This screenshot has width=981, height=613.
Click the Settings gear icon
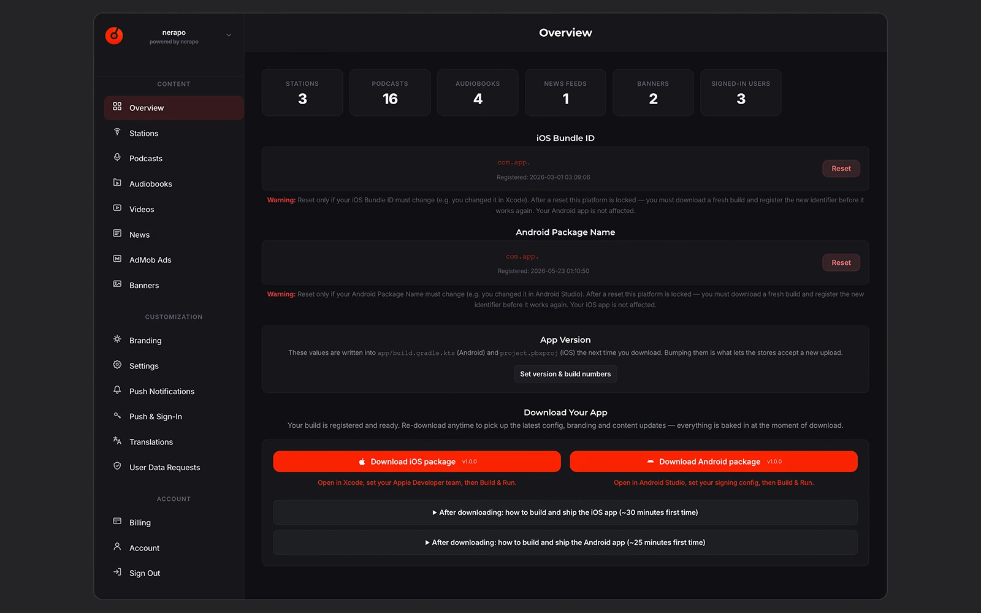[x=117, y=365]
